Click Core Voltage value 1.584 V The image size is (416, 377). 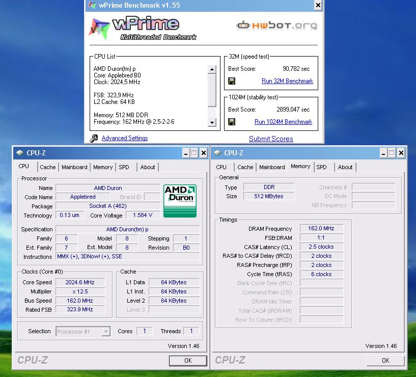tap(143, 215)
